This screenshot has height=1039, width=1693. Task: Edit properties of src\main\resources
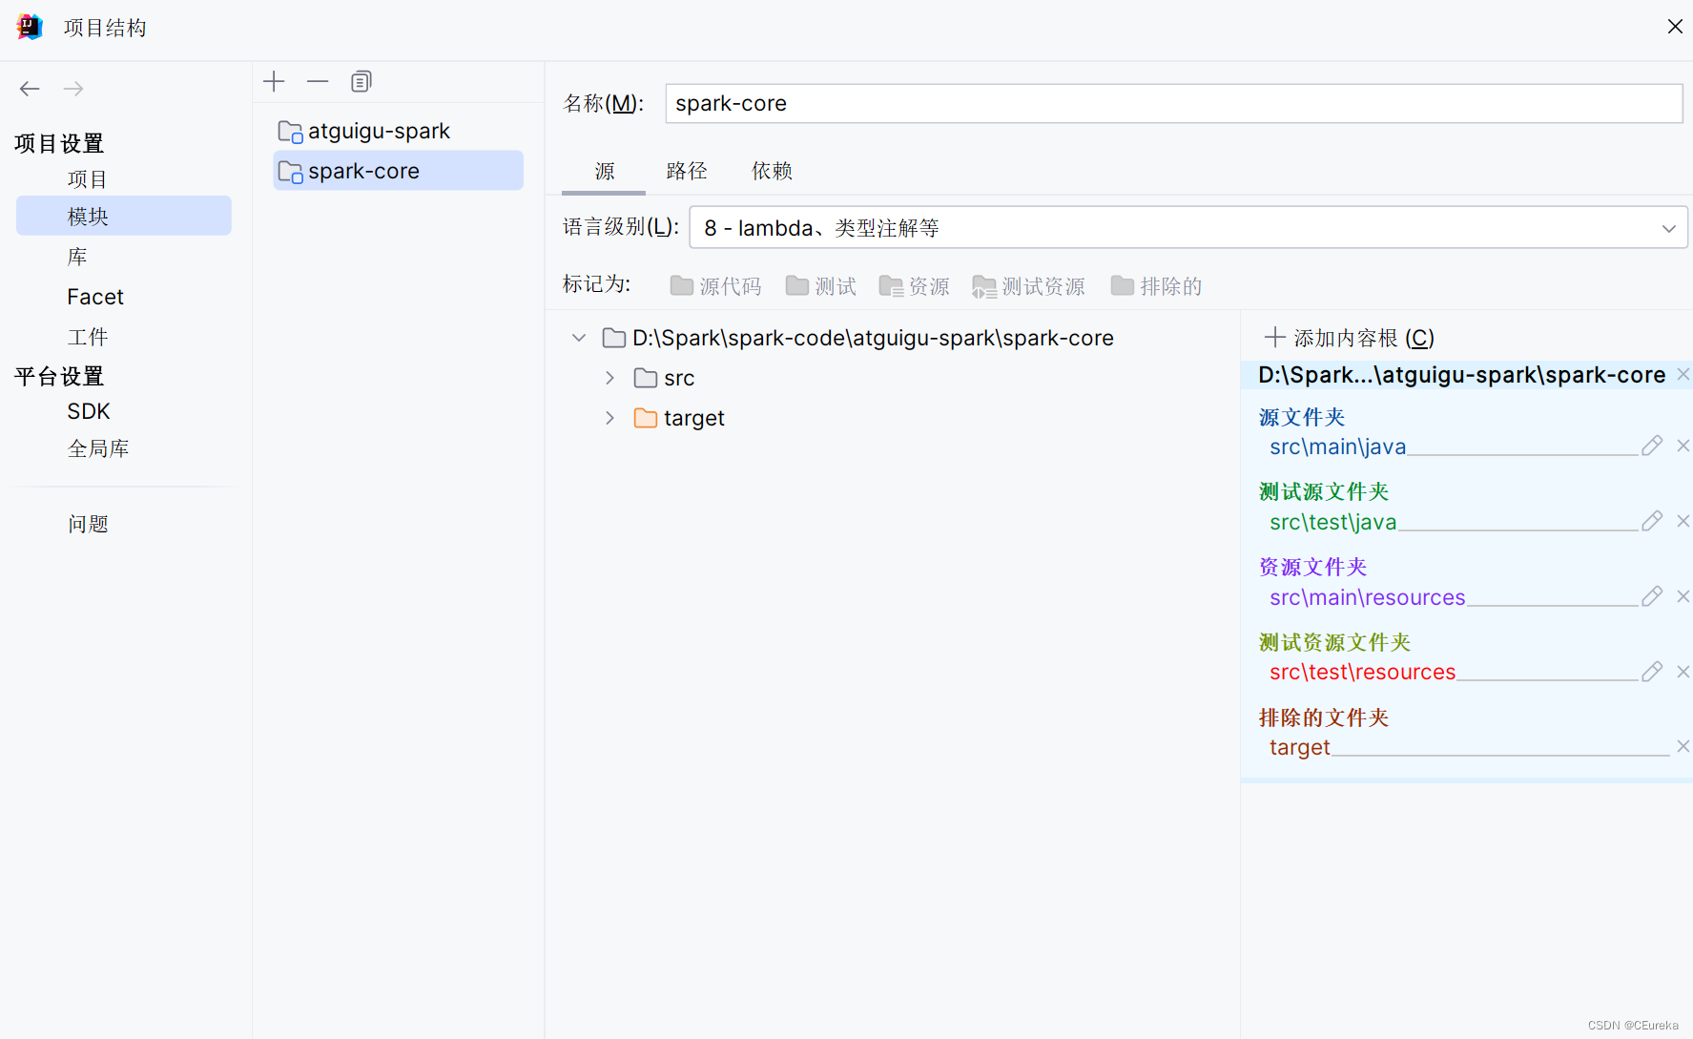point(1652,596)
